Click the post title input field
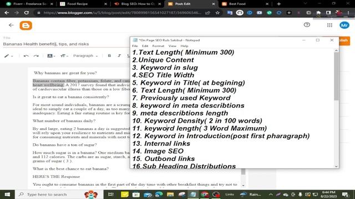This screenshot has height=199, width=355. (x=65, y=44)
